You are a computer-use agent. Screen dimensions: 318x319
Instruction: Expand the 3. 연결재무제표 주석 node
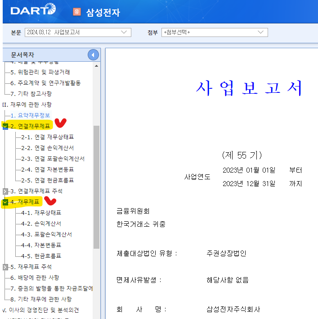[x=5, y=191]
